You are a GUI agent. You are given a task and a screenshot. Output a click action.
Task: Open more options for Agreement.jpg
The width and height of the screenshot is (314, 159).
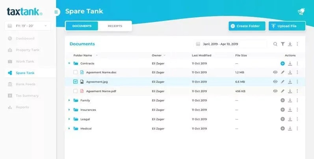pos(297,81)
